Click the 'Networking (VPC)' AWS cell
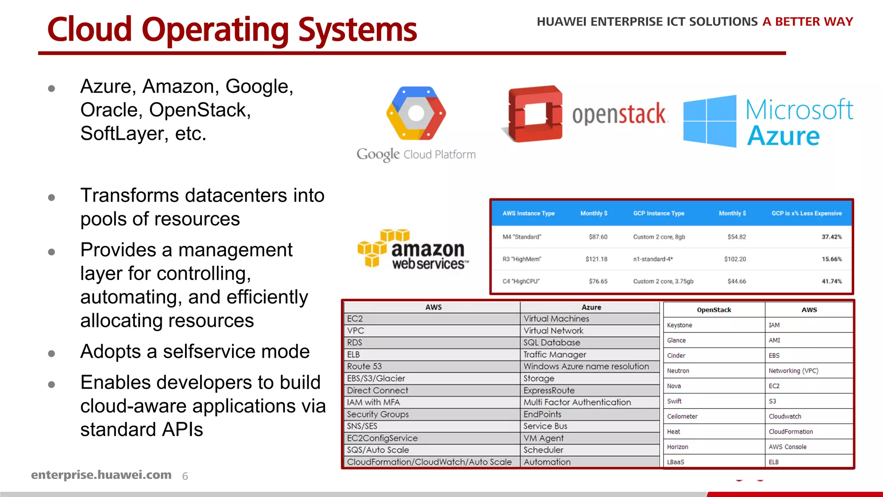883x497 pixels. click(809, 371)
